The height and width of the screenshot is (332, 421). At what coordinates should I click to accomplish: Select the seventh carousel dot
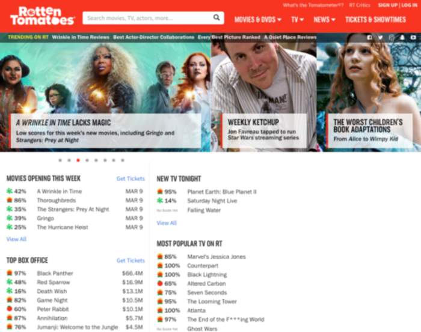(x=114, y=160)
